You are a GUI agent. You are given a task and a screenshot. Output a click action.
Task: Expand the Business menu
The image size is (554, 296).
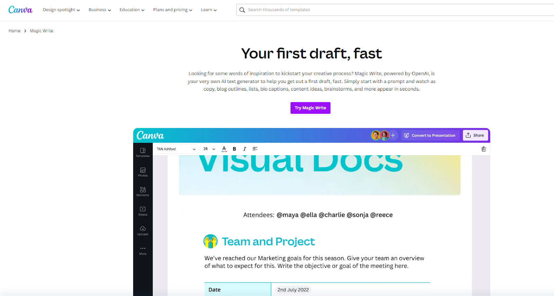click(100, 10)
